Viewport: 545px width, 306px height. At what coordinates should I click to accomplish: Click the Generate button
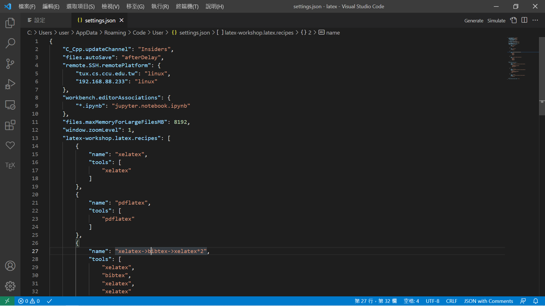coord(473,21)
